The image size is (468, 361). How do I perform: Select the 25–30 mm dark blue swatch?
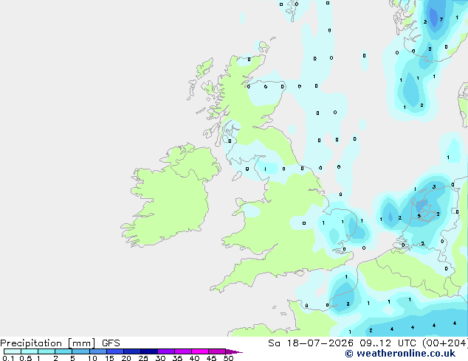149,351
